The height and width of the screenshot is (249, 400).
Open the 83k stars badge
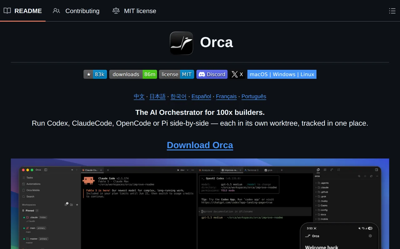point(95,74)
